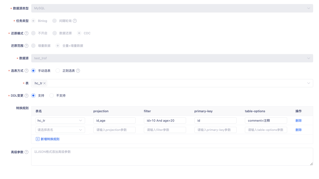Image resolution: width=319 pixels, height=179 pixels.
Task: Select the Binlog task type radio
Action: pyautogui.click(x=33, y=21)
